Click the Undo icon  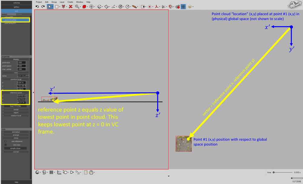coord(37,6)
